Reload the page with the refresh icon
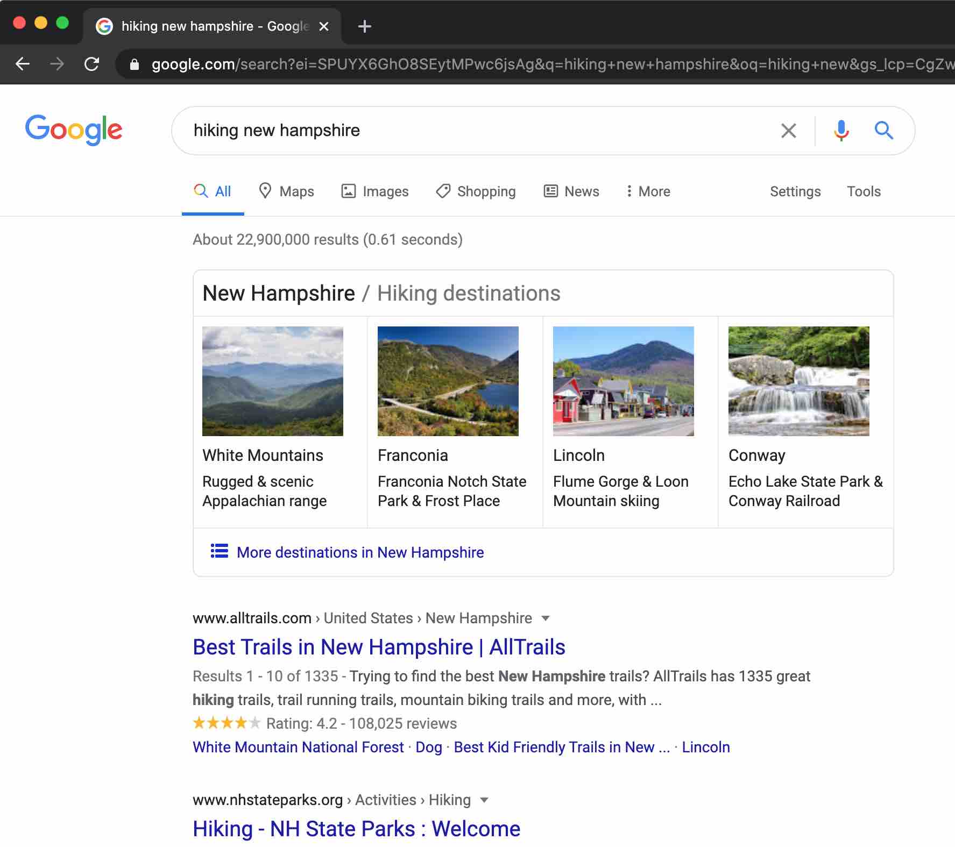This screenshot has width=955, height=847. 92,64
